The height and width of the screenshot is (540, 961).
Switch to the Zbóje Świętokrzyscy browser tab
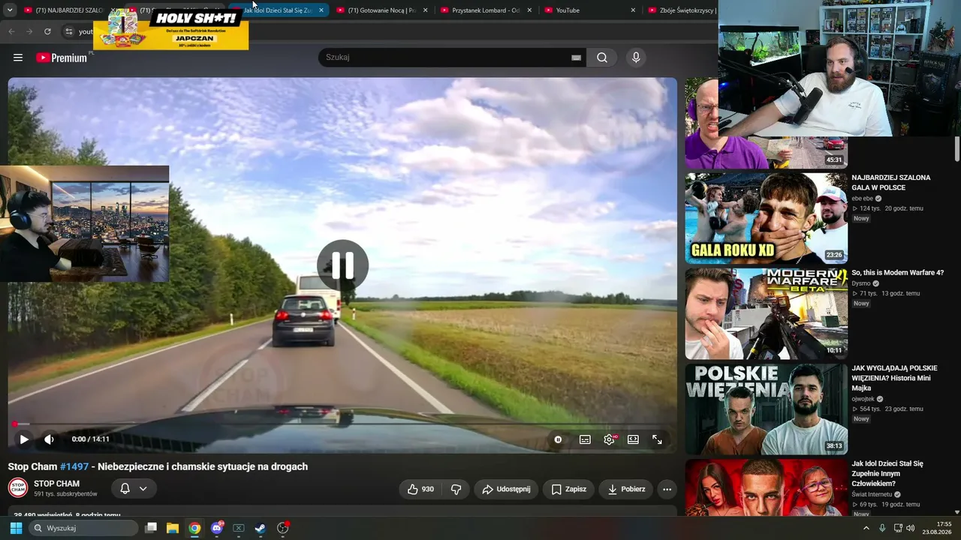pos(681,10)
